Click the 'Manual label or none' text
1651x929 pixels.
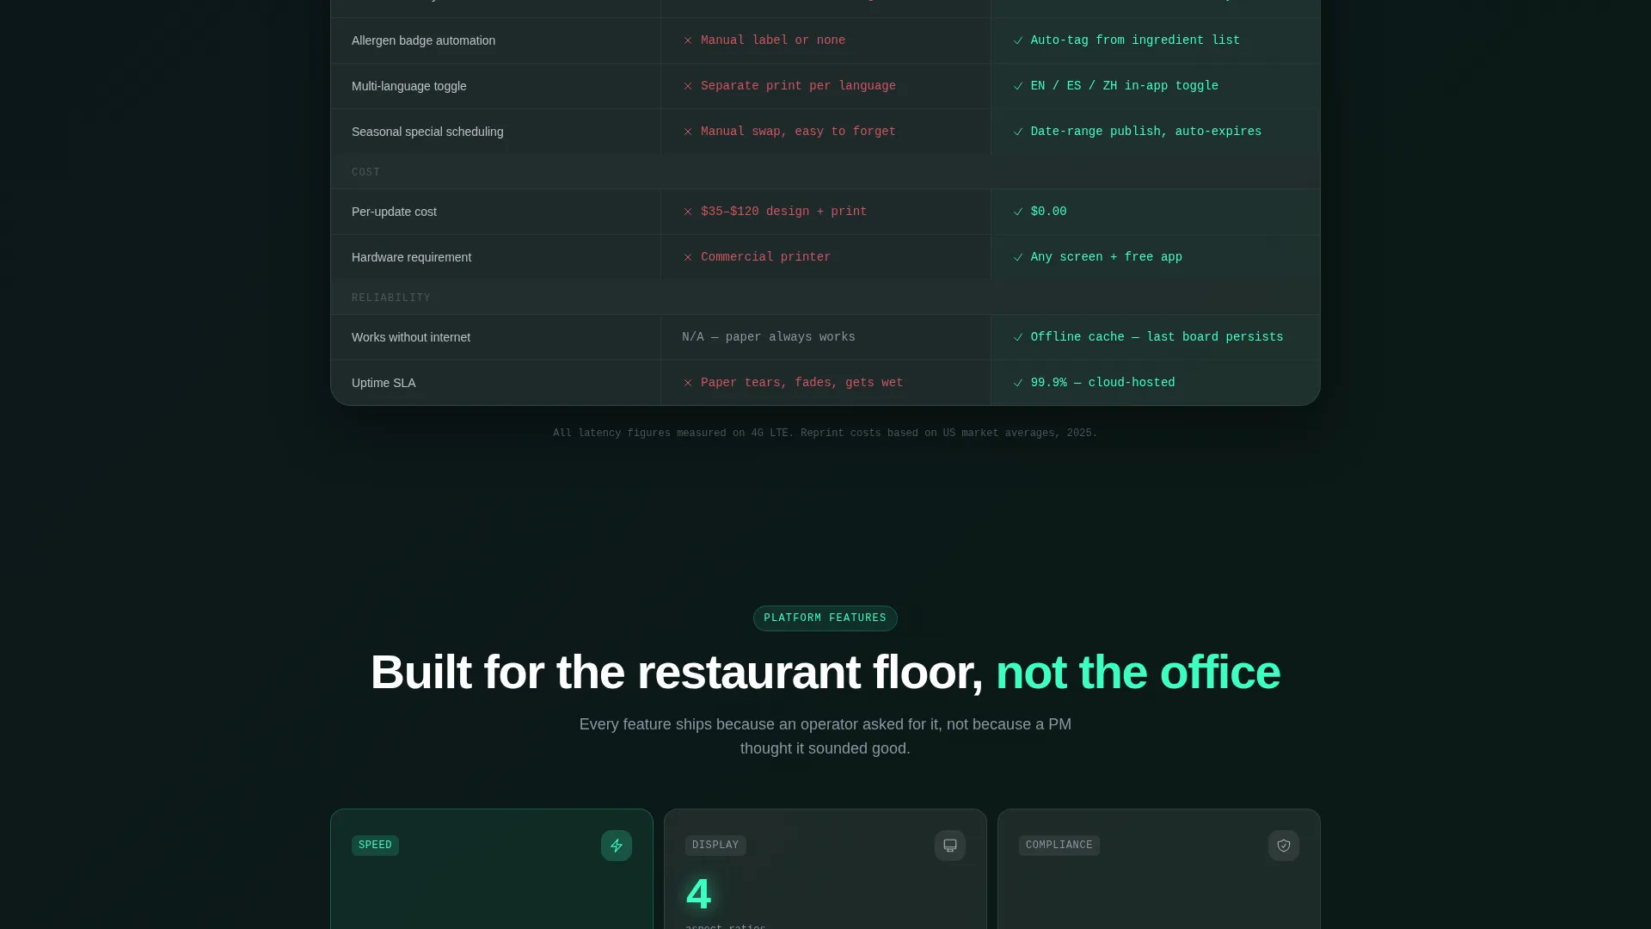click(773, 40)
